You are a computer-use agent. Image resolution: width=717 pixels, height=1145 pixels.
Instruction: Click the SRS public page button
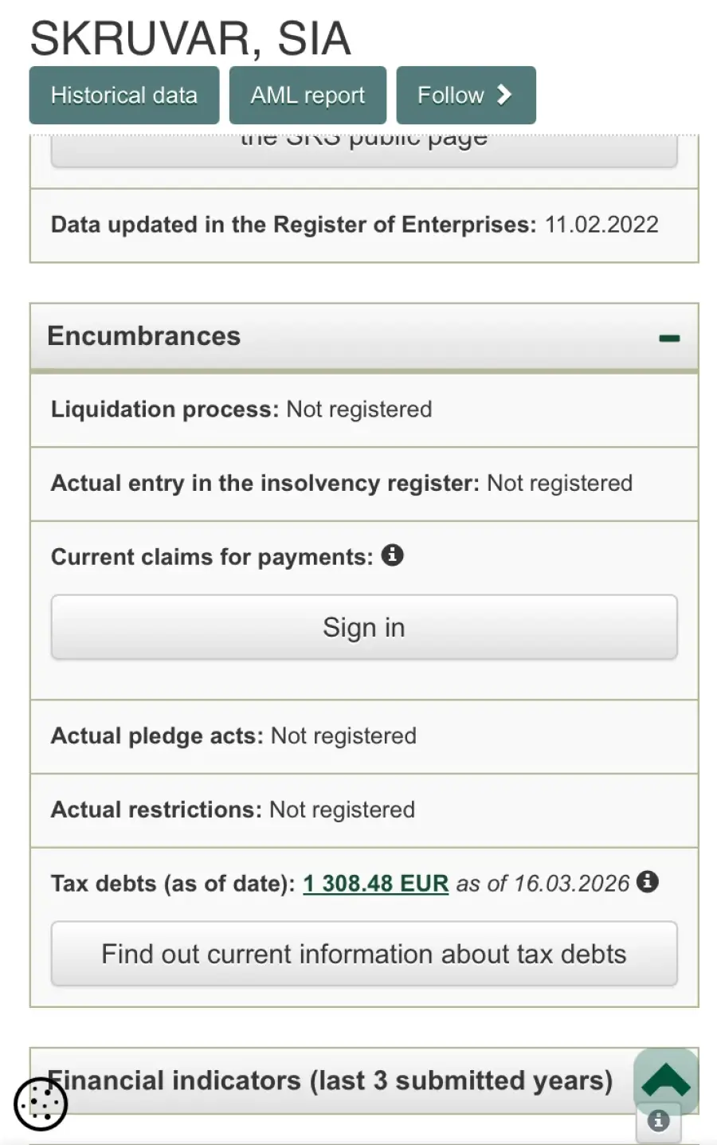point(364,148)
